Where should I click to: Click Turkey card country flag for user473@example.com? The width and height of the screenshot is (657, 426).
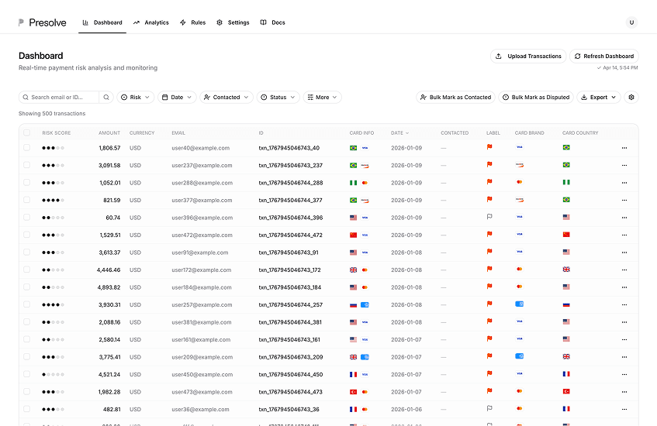(x=566, y=391)
